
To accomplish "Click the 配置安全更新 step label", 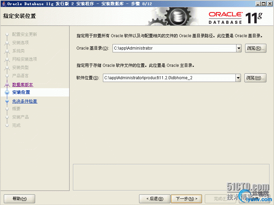I will click(24, 34).
